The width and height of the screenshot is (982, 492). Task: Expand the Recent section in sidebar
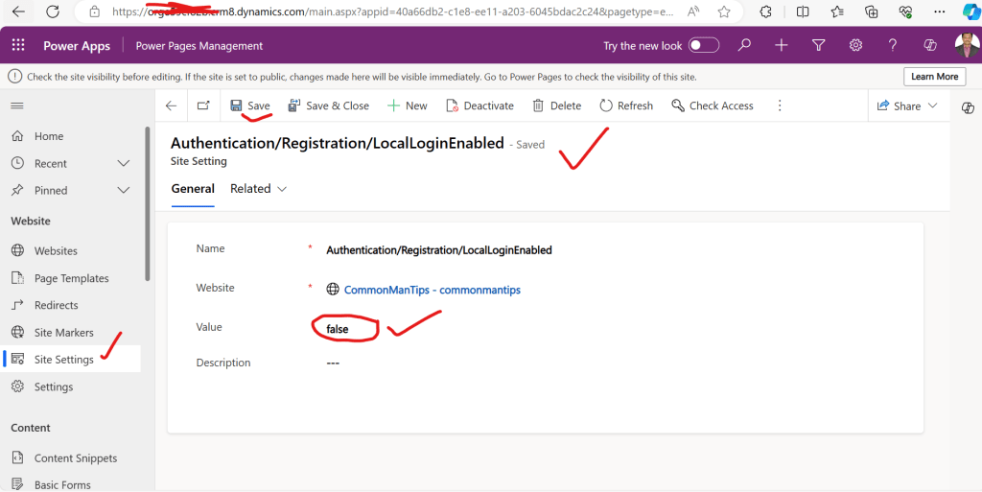123,163
